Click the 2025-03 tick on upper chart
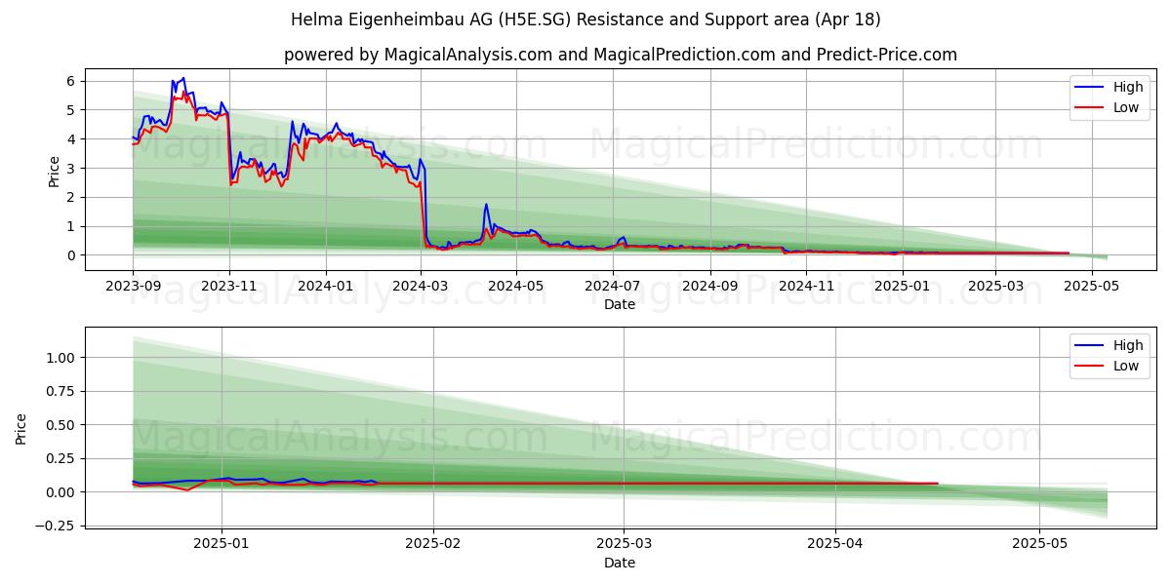This screenshot has width=1171, height=585. tap(995, 286)
